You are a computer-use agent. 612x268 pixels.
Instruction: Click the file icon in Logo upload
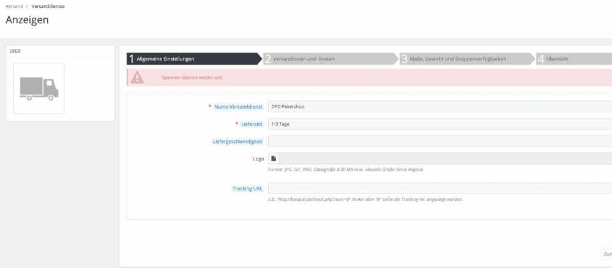[x=274, y=159]
